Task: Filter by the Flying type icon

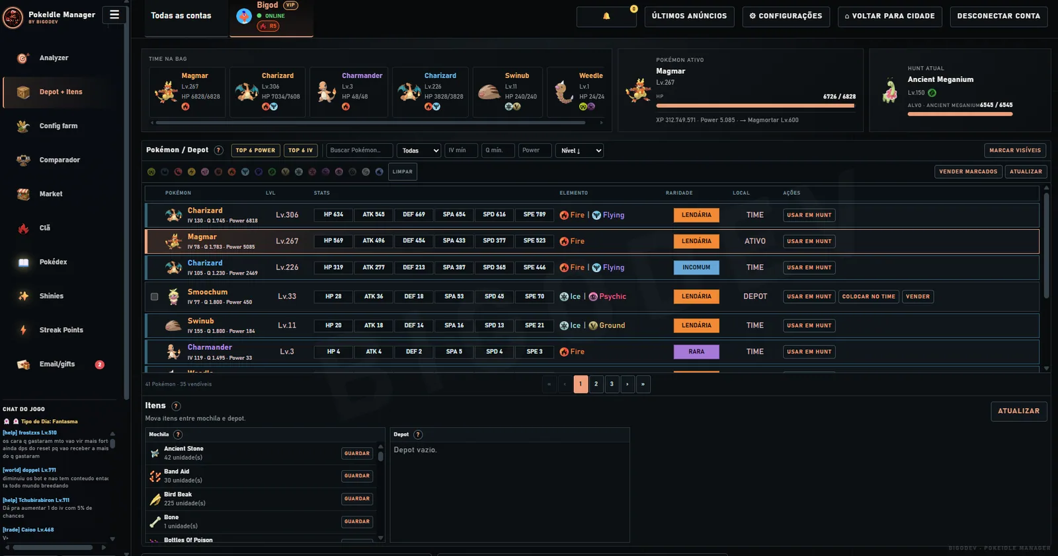Action: point(245,172)
